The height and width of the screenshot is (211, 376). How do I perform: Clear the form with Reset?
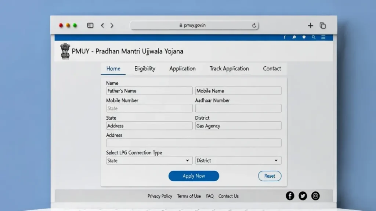[x=270, y=176]
